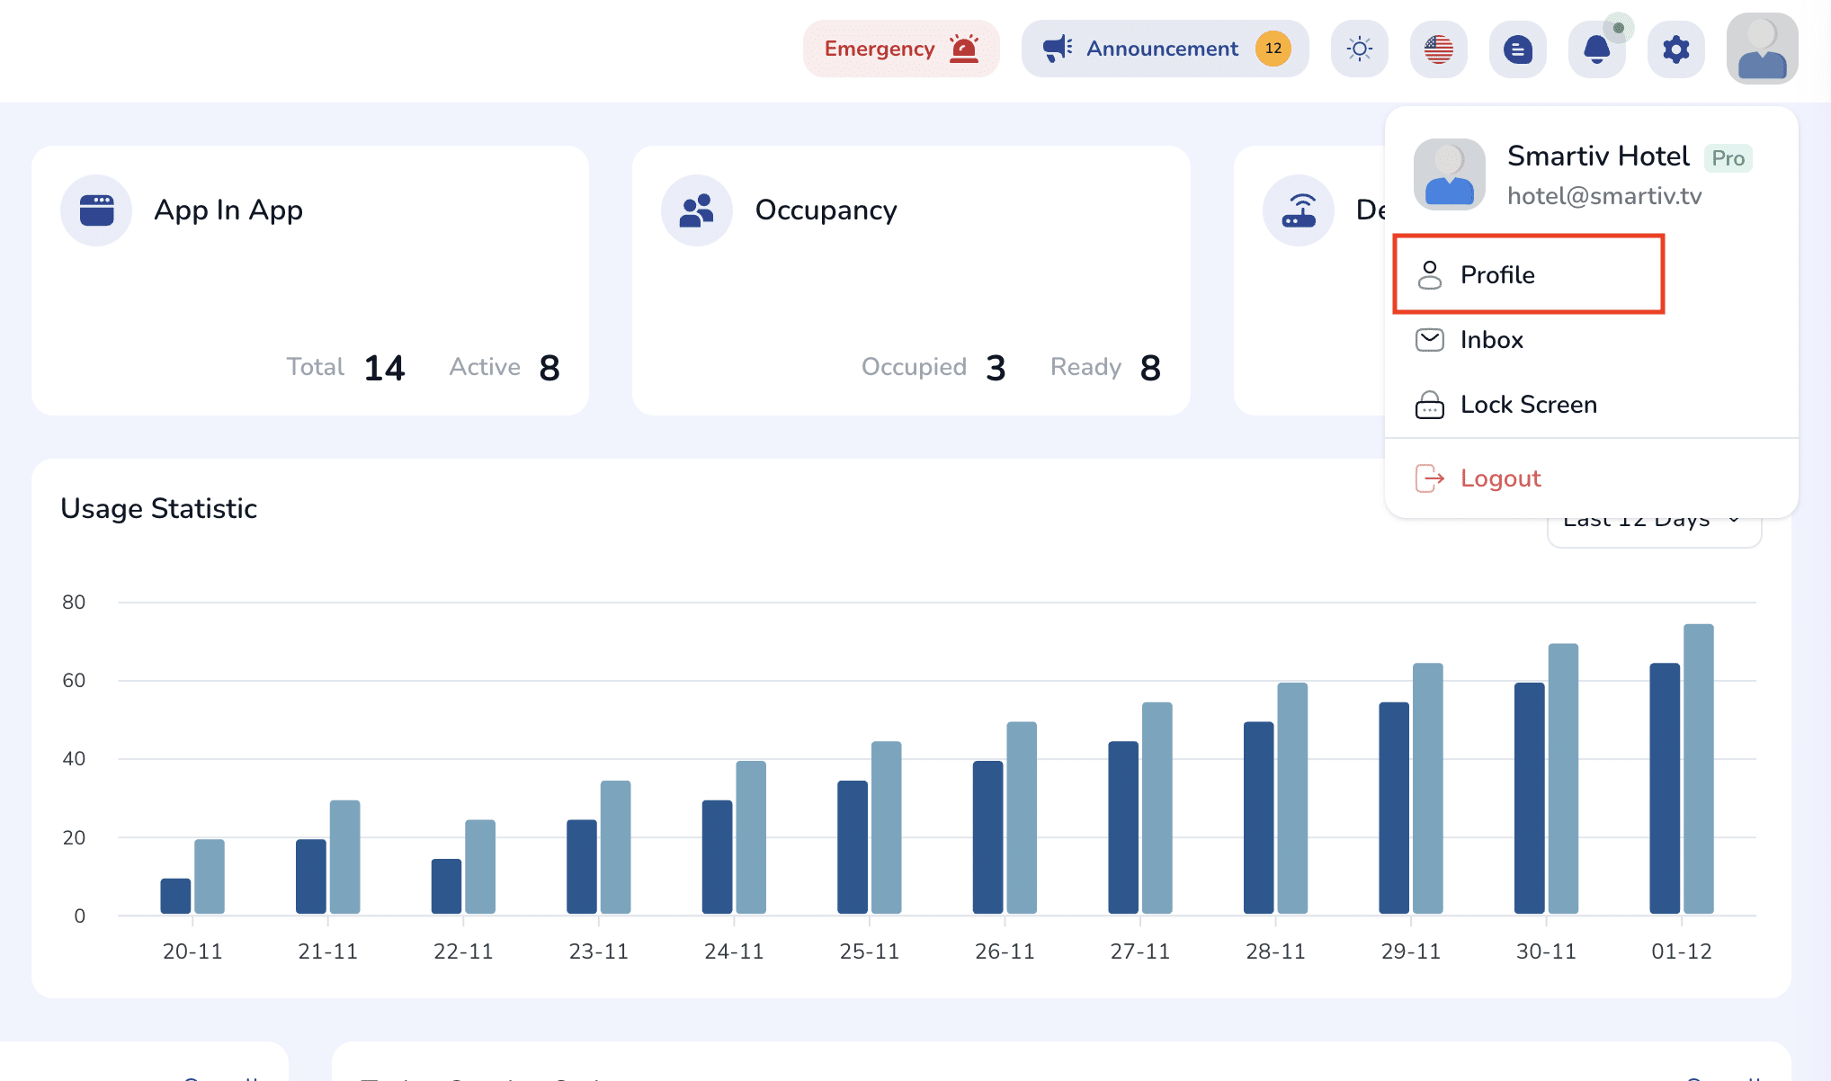Click the Logout arrow icon
This screenshot has width=1831, height=1081.
[1429, 478]
